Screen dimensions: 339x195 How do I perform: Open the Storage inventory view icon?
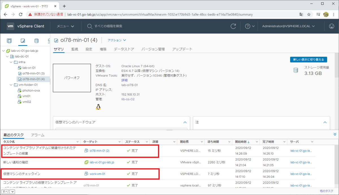(36, 41)
